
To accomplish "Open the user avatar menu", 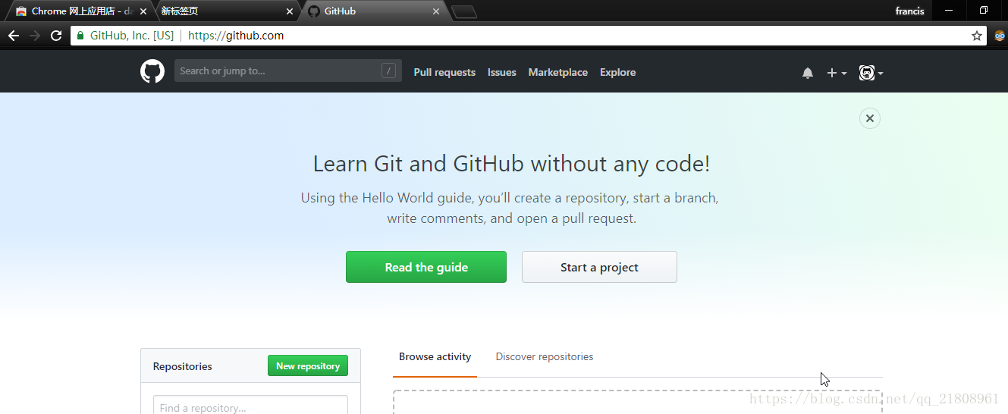I will coord(871,73).
